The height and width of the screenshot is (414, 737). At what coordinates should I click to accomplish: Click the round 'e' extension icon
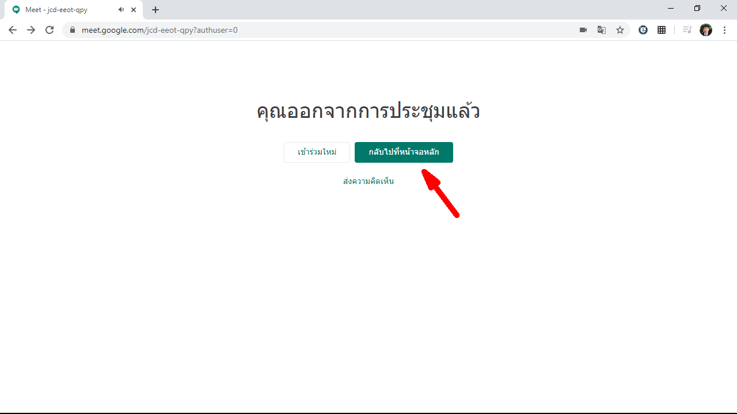pos(643,30)
